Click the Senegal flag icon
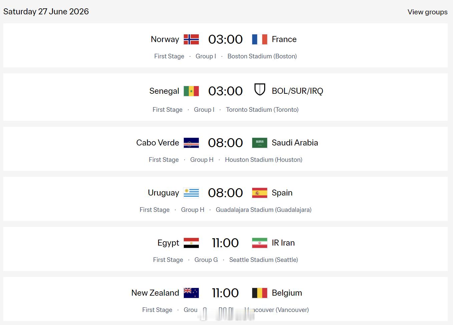Image resolution: width=453 pixels, height=325 pixels. pyautogui.click(x=191, y=91)
